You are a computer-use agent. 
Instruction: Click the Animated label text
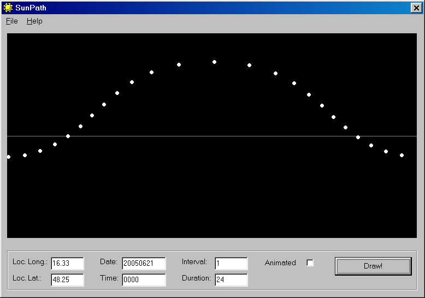[x=280, y=263]
